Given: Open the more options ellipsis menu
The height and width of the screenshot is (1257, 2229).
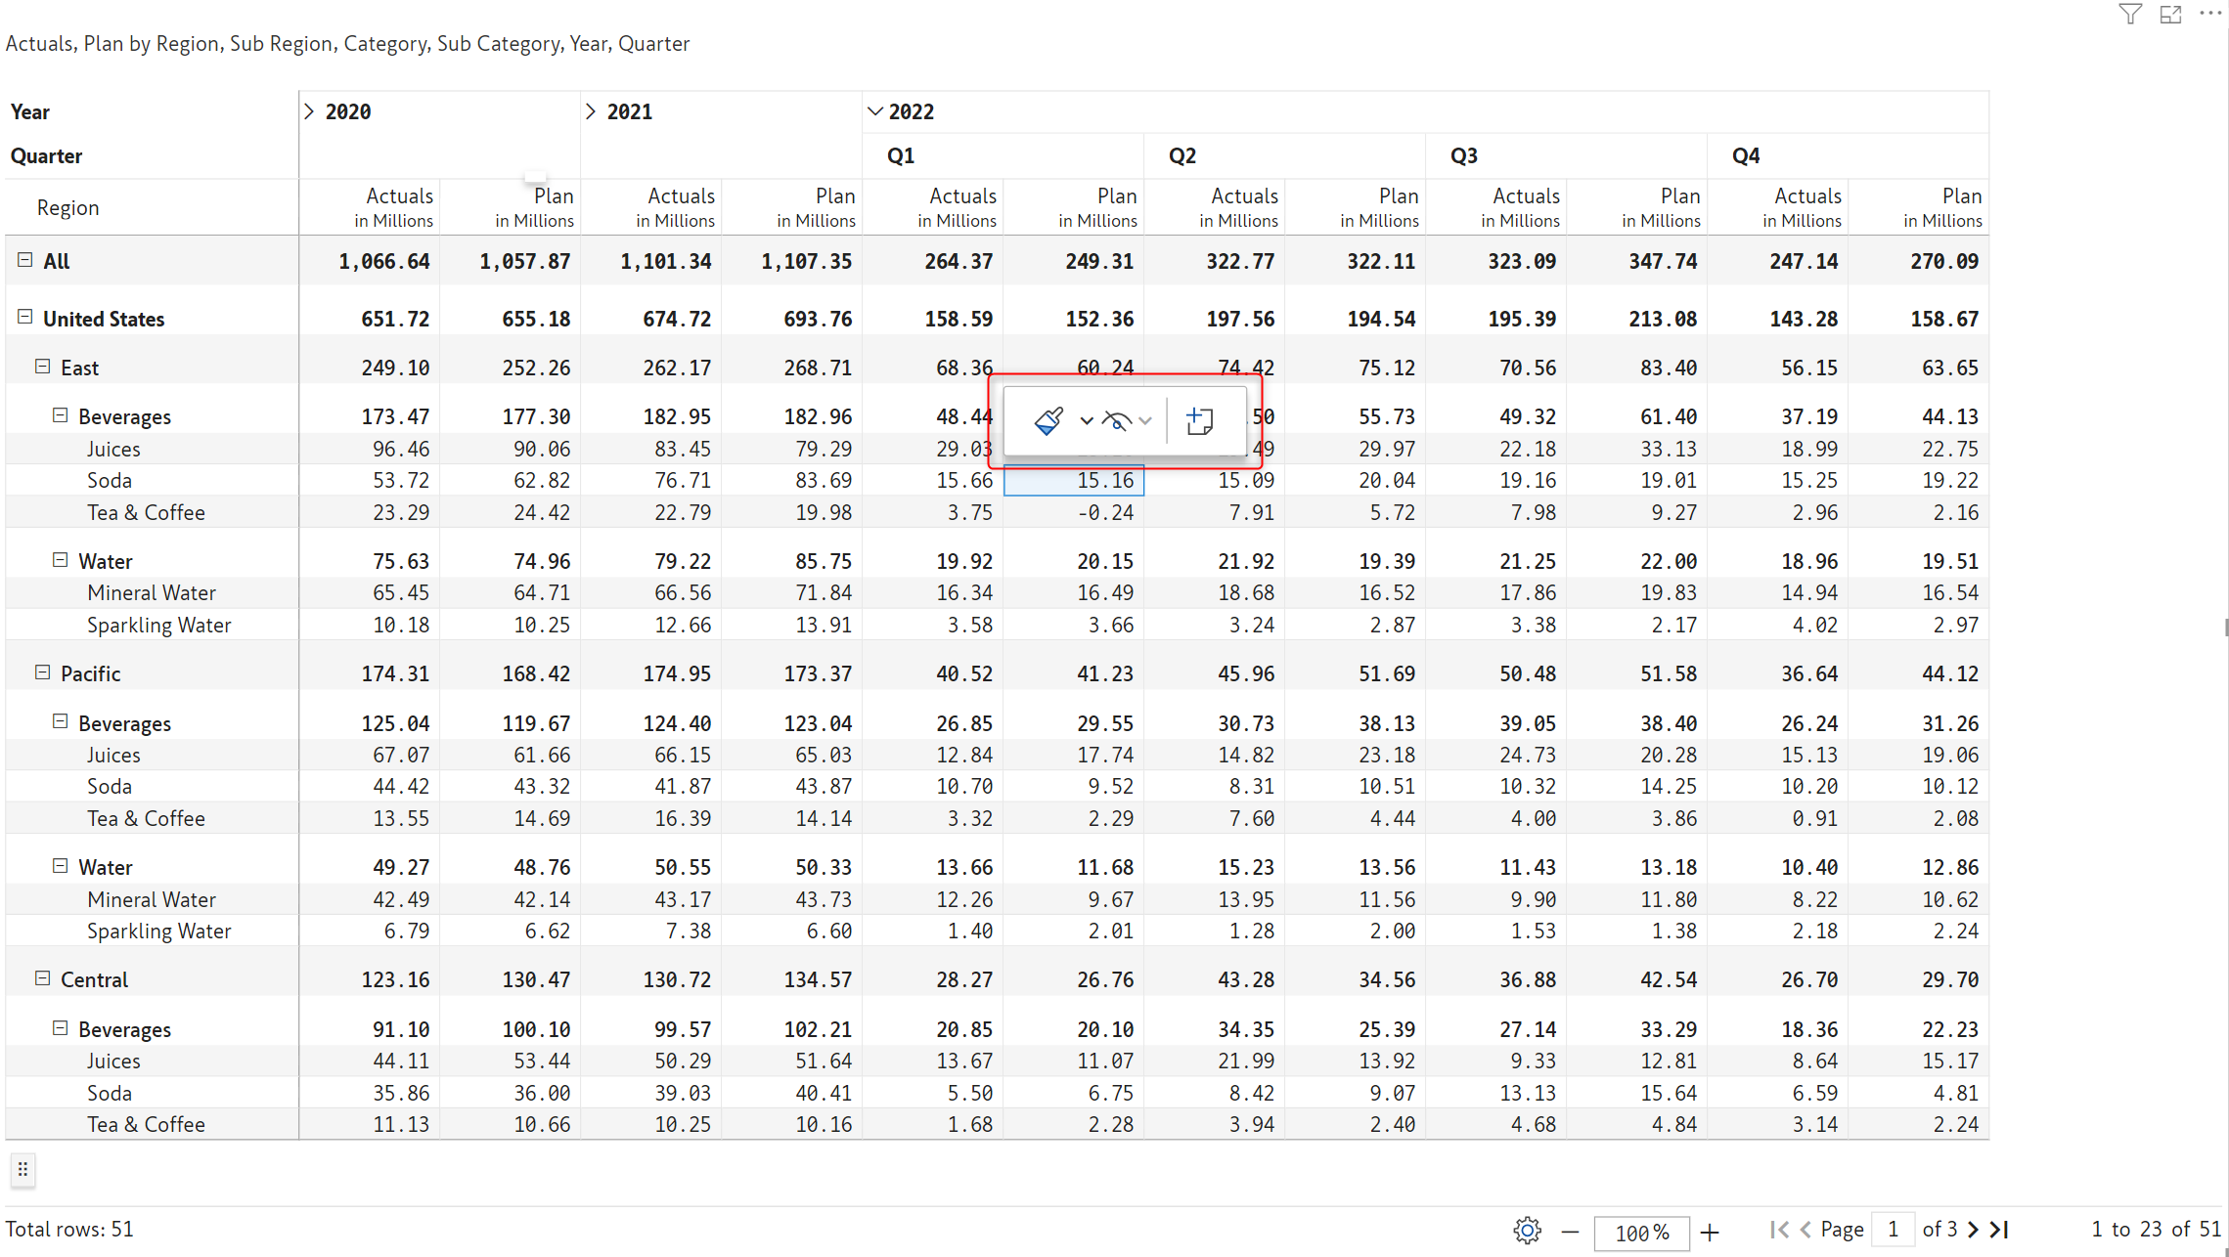Looking at the screenshot, I should (2210, 14).
